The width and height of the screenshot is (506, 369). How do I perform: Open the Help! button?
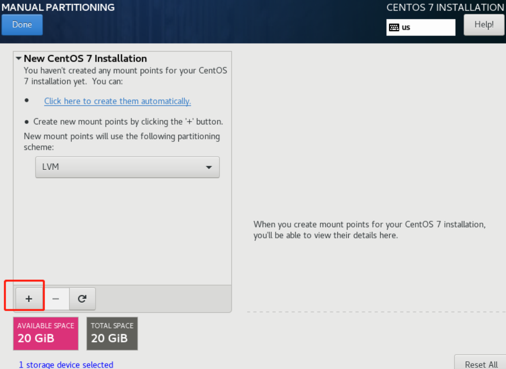pos(484,25)
